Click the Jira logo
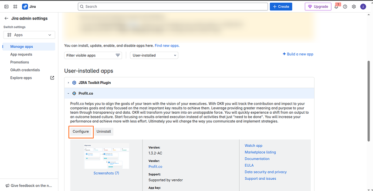The width and height of the screenshot is (373, 191). tap(29, 7)
